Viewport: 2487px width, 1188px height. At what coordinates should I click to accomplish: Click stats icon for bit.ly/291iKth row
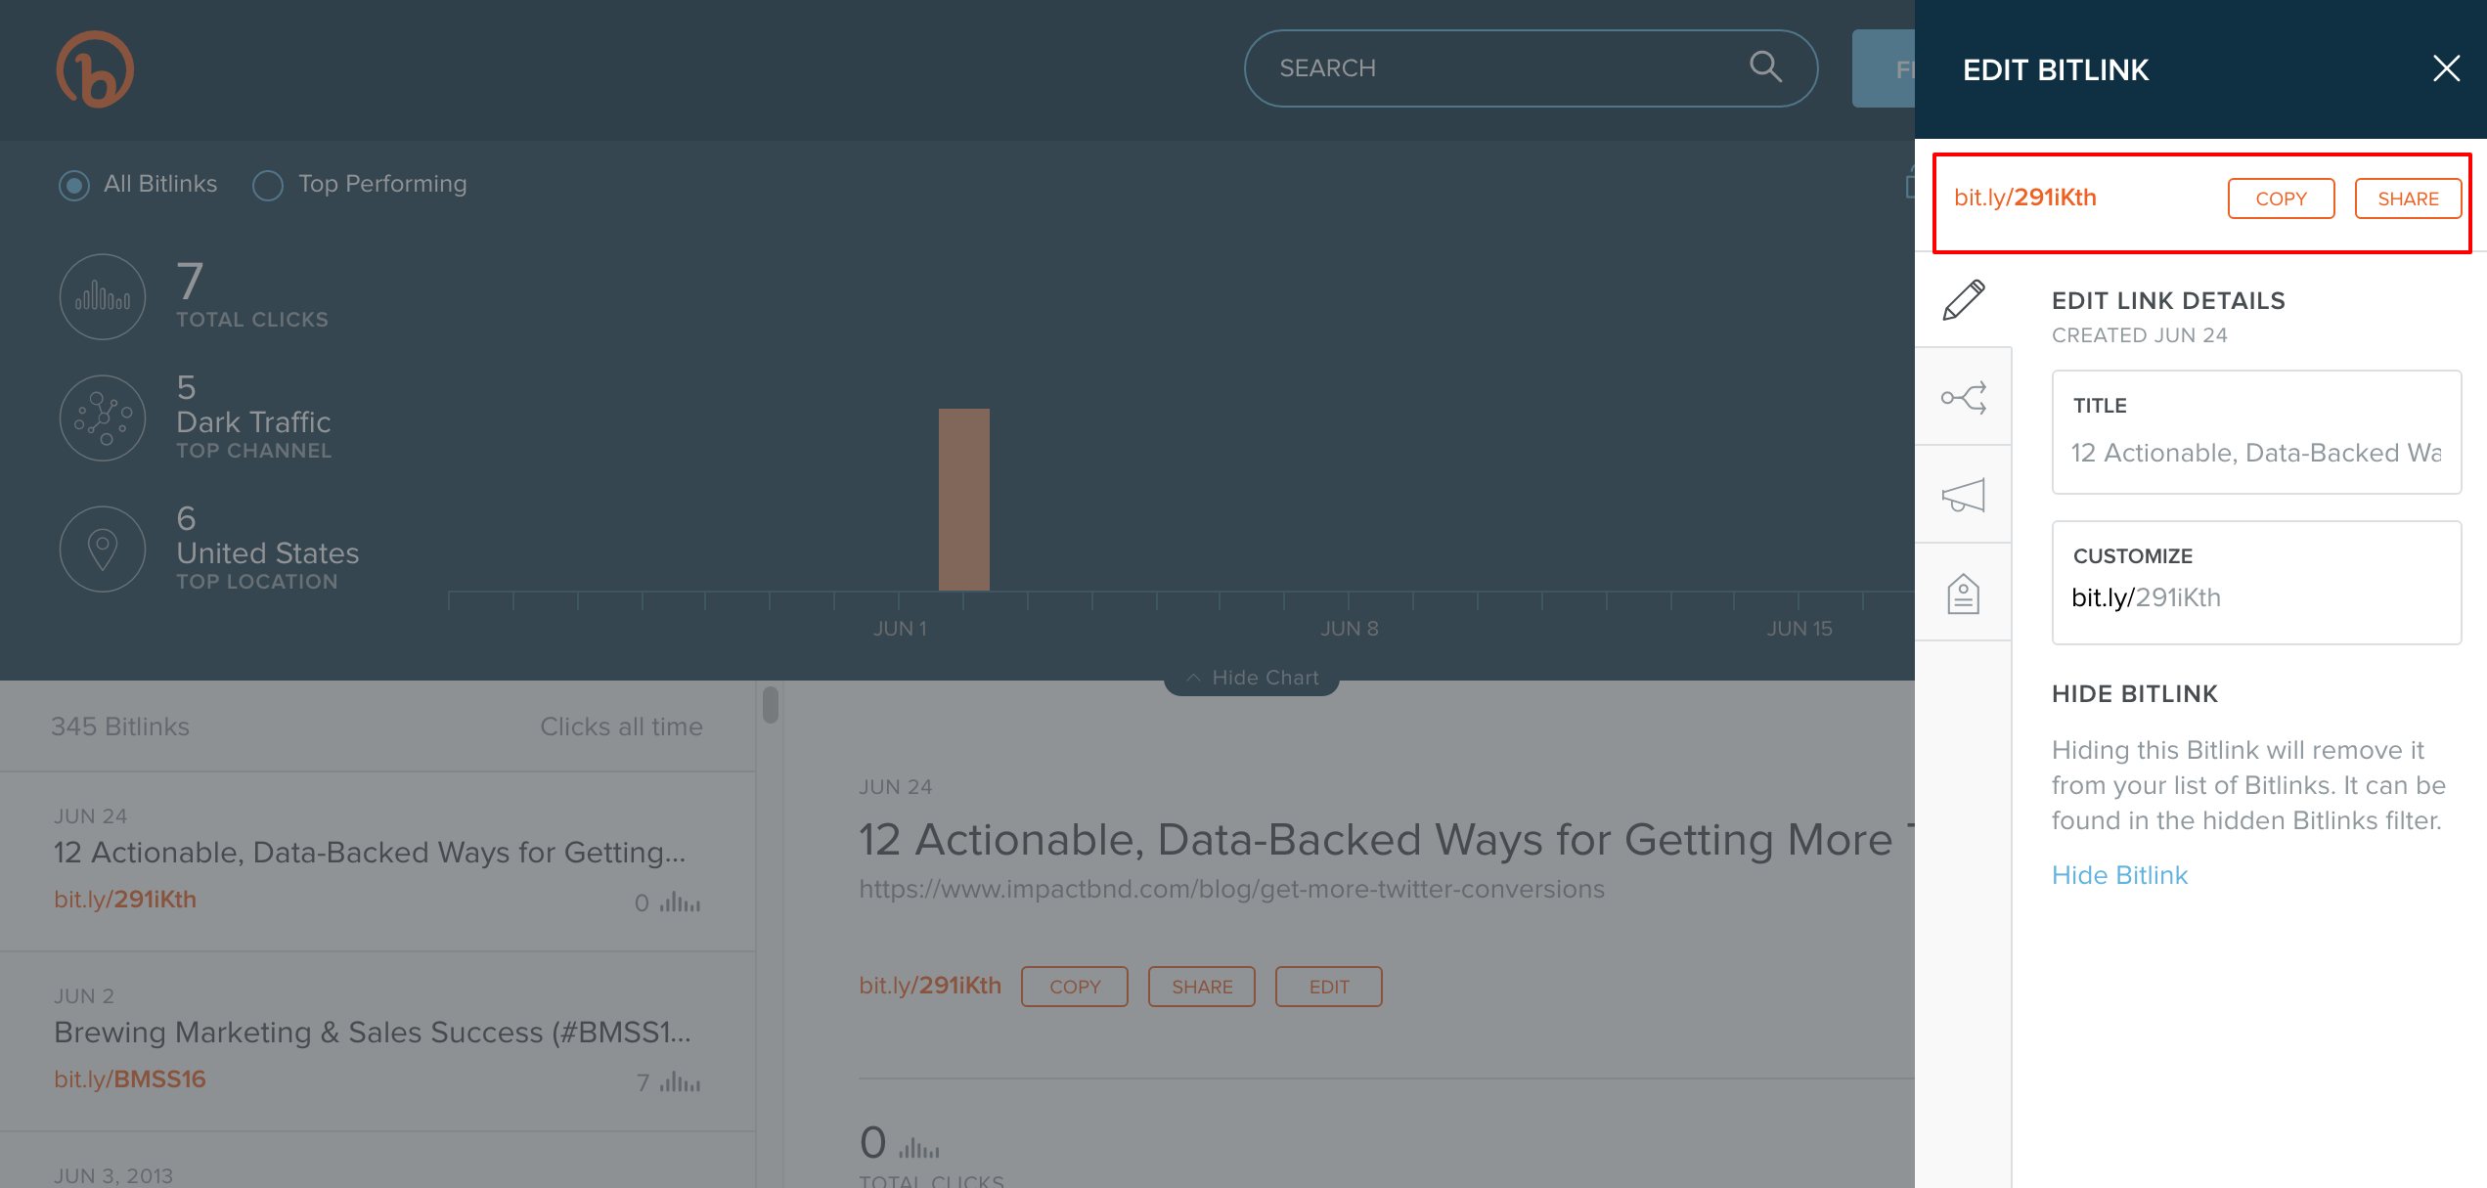tap(680, 902)
